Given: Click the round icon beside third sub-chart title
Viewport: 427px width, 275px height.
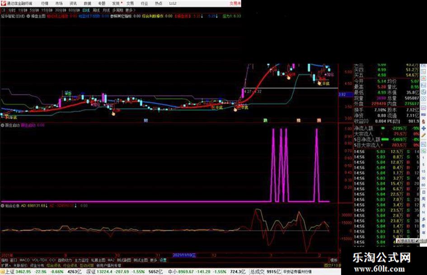Looking at the screenshot, I should [x=2, y=205].
